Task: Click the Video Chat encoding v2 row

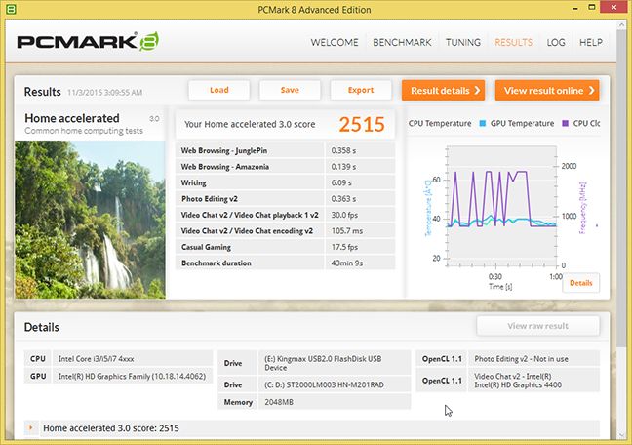Action: click(286, 230)
